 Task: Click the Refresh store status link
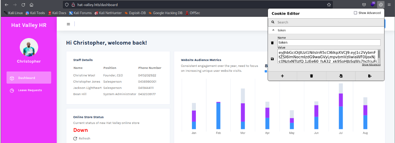click(82, 138)
